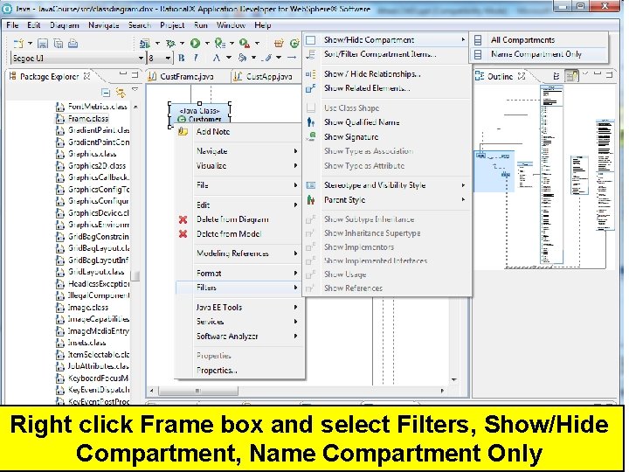Click the font color A icon
629x472 pixels.
[217, 59]
